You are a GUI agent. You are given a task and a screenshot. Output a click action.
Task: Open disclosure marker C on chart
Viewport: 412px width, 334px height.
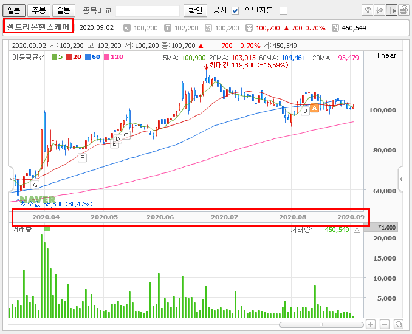click(x=126, y=135)
